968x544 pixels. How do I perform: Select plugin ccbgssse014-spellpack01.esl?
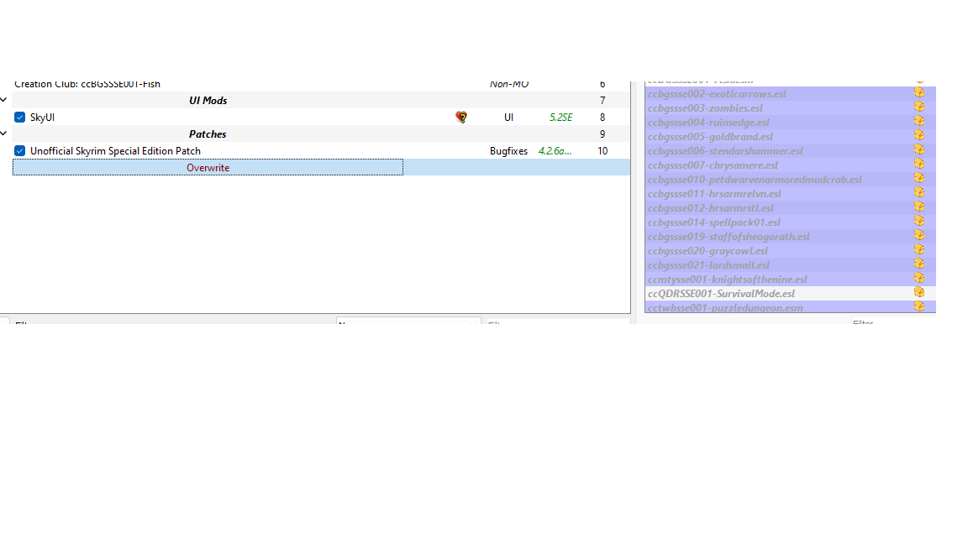(x=713, y=222)
